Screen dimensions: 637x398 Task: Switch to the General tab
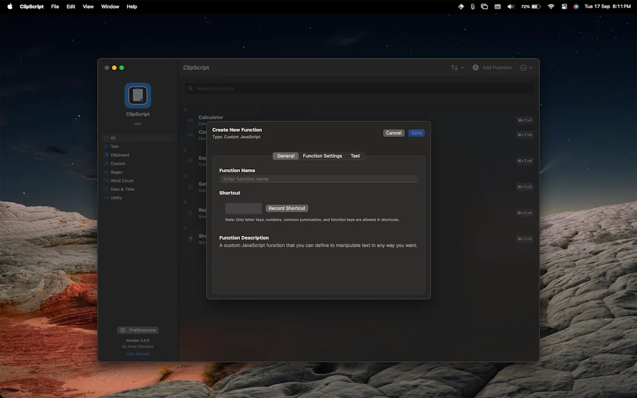[x=286, y=155]
